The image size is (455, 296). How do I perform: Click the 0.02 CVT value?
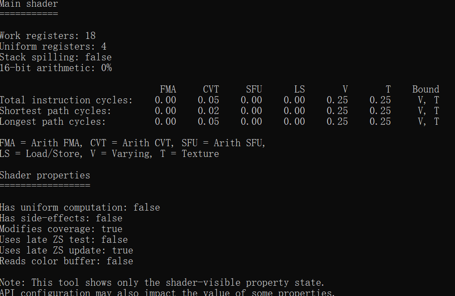pos(208,111)
